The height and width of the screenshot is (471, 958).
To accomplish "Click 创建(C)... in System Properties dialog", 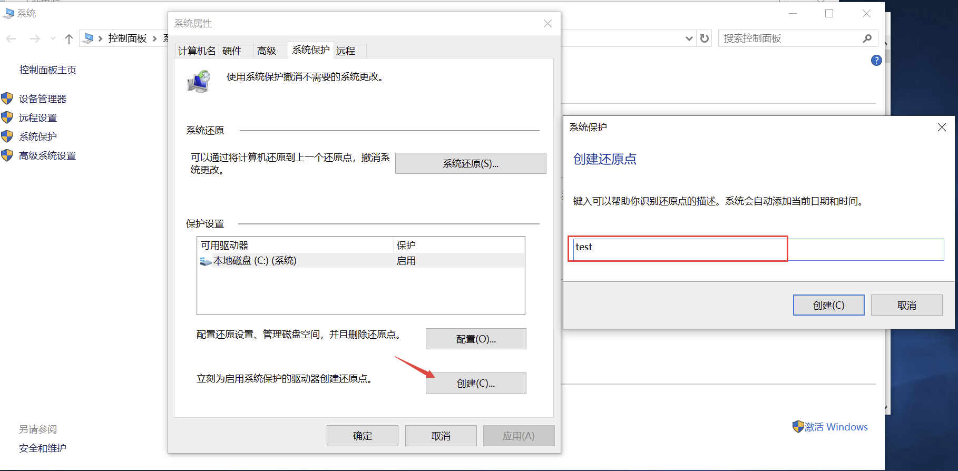I will [x=476, y=383].
